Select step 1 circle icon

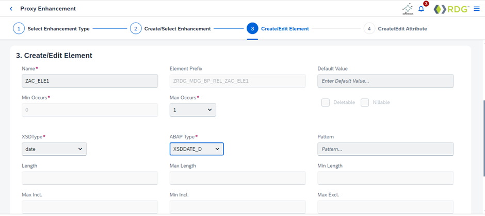19,29
